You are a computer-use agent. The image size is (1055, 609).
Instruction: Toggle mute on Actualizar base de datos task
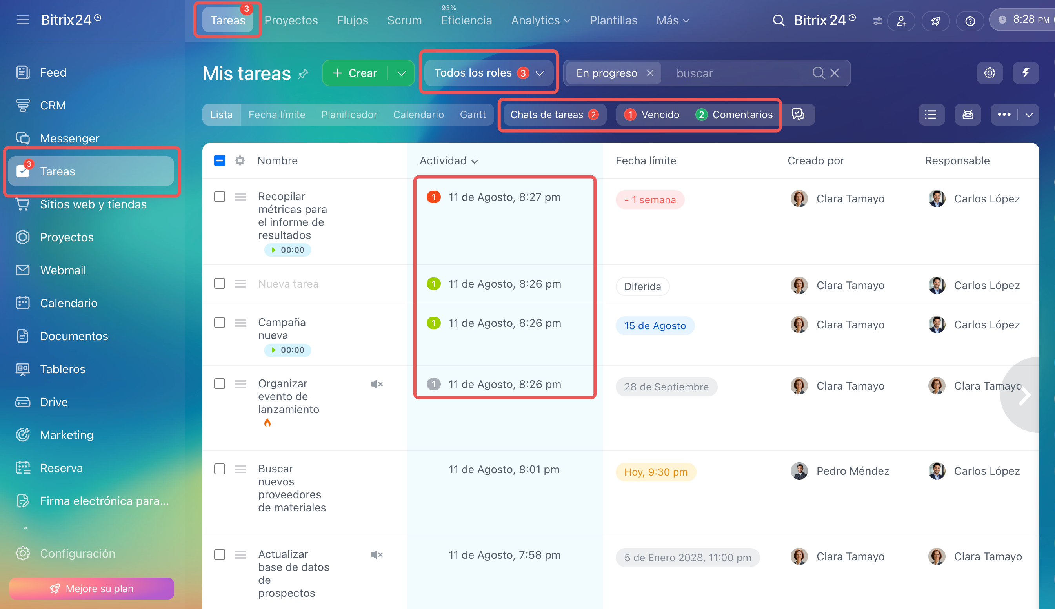point(377,554)
